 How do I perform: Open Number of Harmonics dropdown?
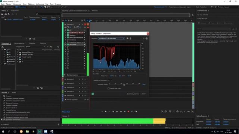click(112, 80)
